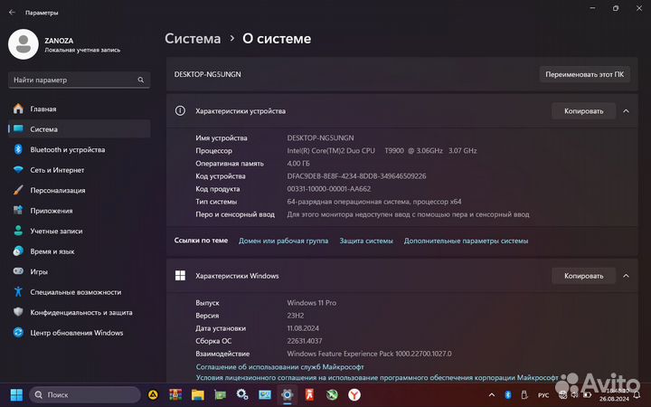Select install date 11.08.2024
Image resolution: width=651 pixels, height=407 pixels.
click(303, 328)
